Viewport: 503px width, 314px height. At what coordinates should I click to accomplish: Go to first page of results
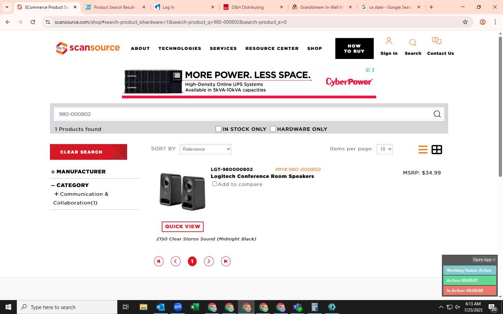[159, 261]
